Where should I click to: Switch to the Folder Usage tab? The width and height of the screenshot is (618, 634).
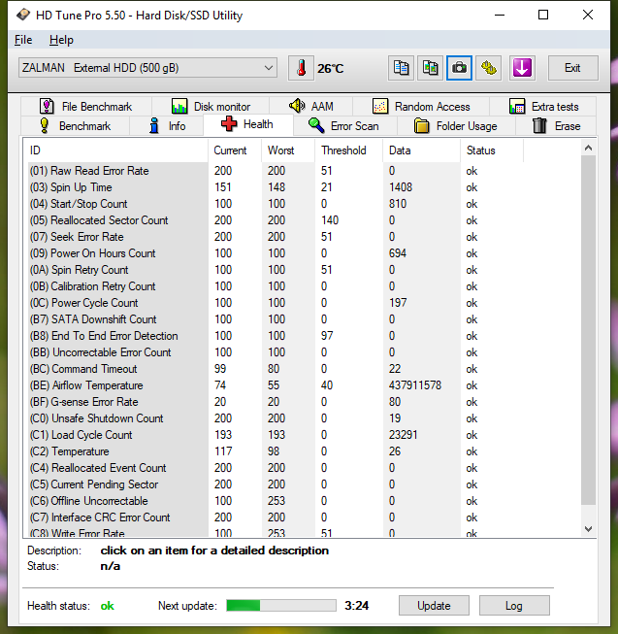(456, 126)
